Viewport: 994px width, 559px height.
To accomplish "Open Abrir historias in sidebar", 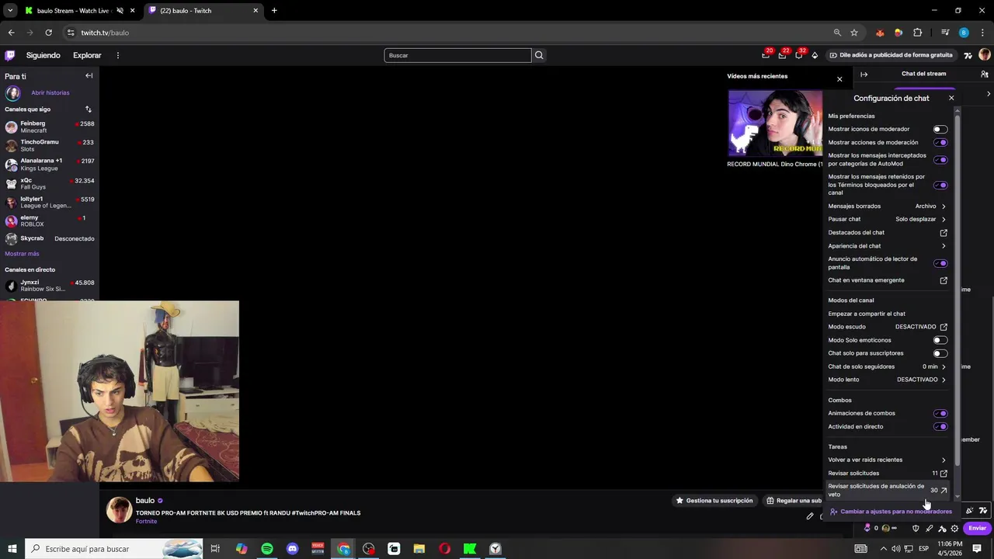I will coord(50,93).
